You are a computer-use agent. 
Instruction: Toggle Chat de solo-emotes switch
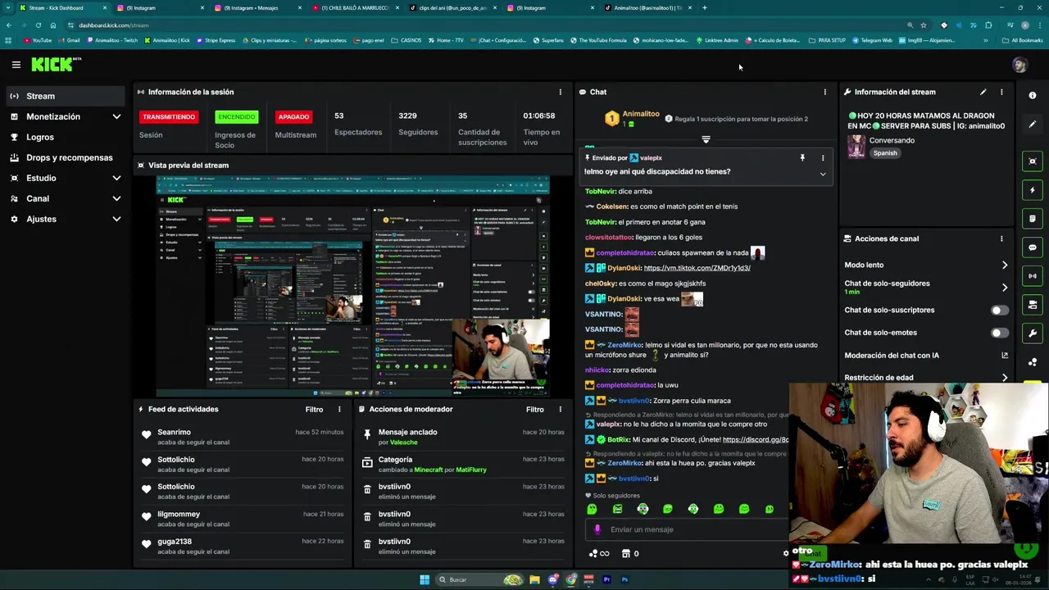1000,333
